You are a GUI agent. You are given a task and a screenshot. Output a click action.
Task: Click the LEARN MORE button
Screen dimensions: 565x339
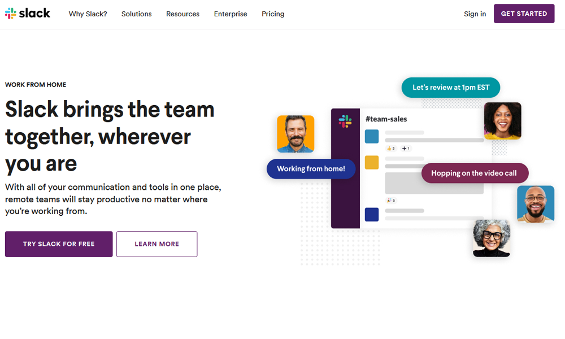coord(157,244)
